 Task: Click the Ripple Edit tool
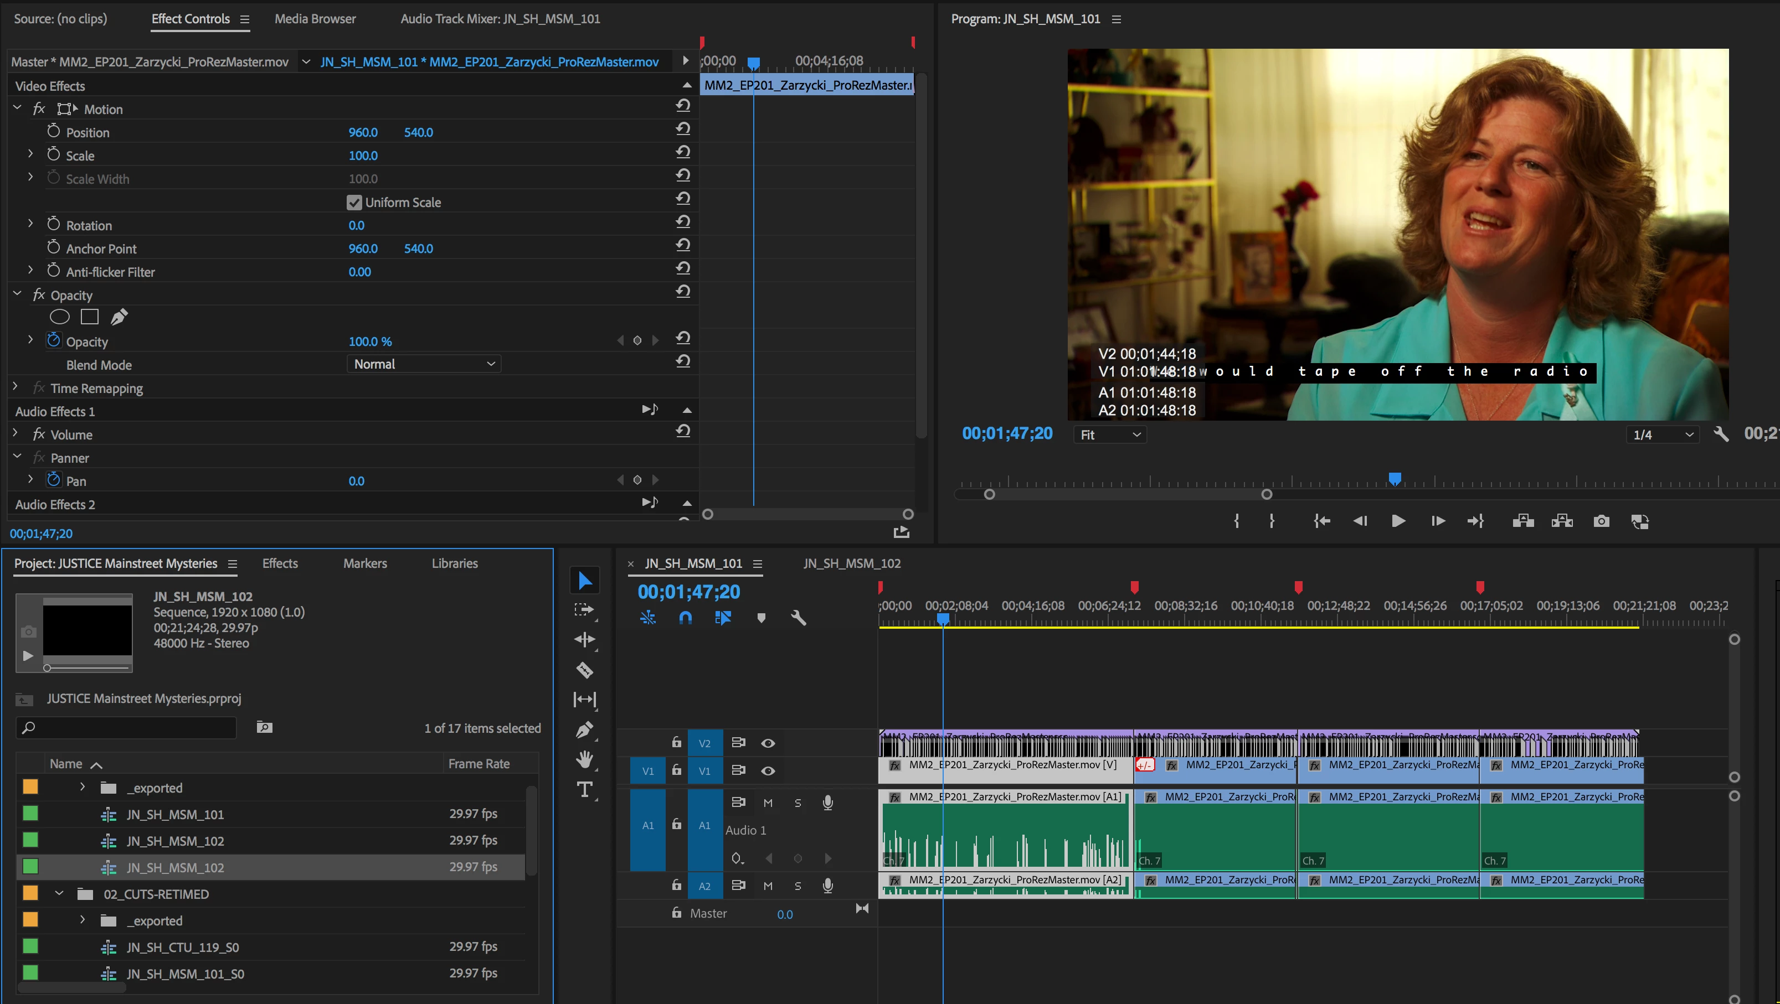click(x=585, y=639)
